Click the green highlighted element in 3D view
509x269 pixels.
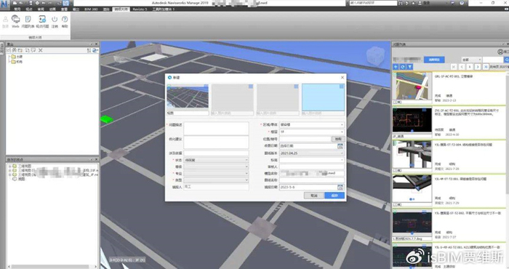click(x=106, y=119)
